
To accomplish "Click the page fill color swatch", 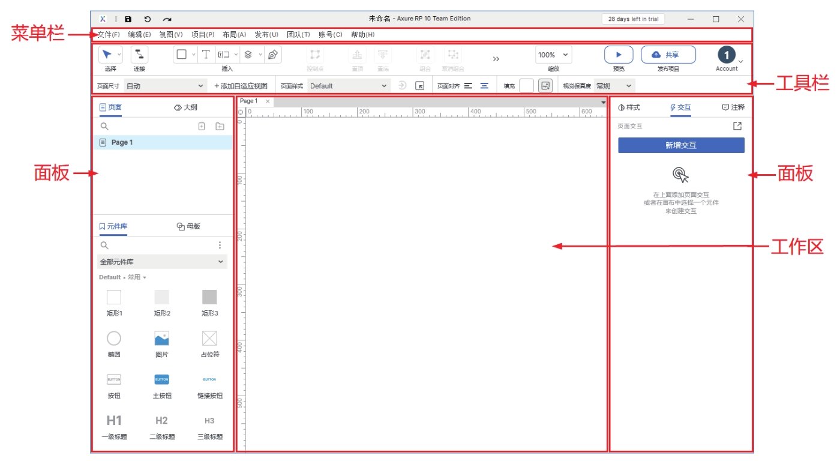I will [x=526, y=86].
